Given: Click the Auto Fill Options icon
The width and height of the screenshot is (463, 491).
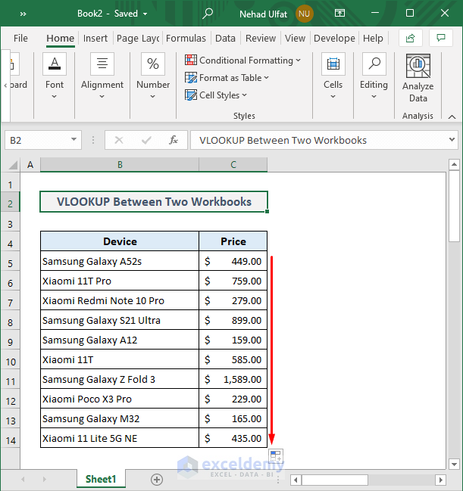Looking at the screenshot, I should coord(276,456).
